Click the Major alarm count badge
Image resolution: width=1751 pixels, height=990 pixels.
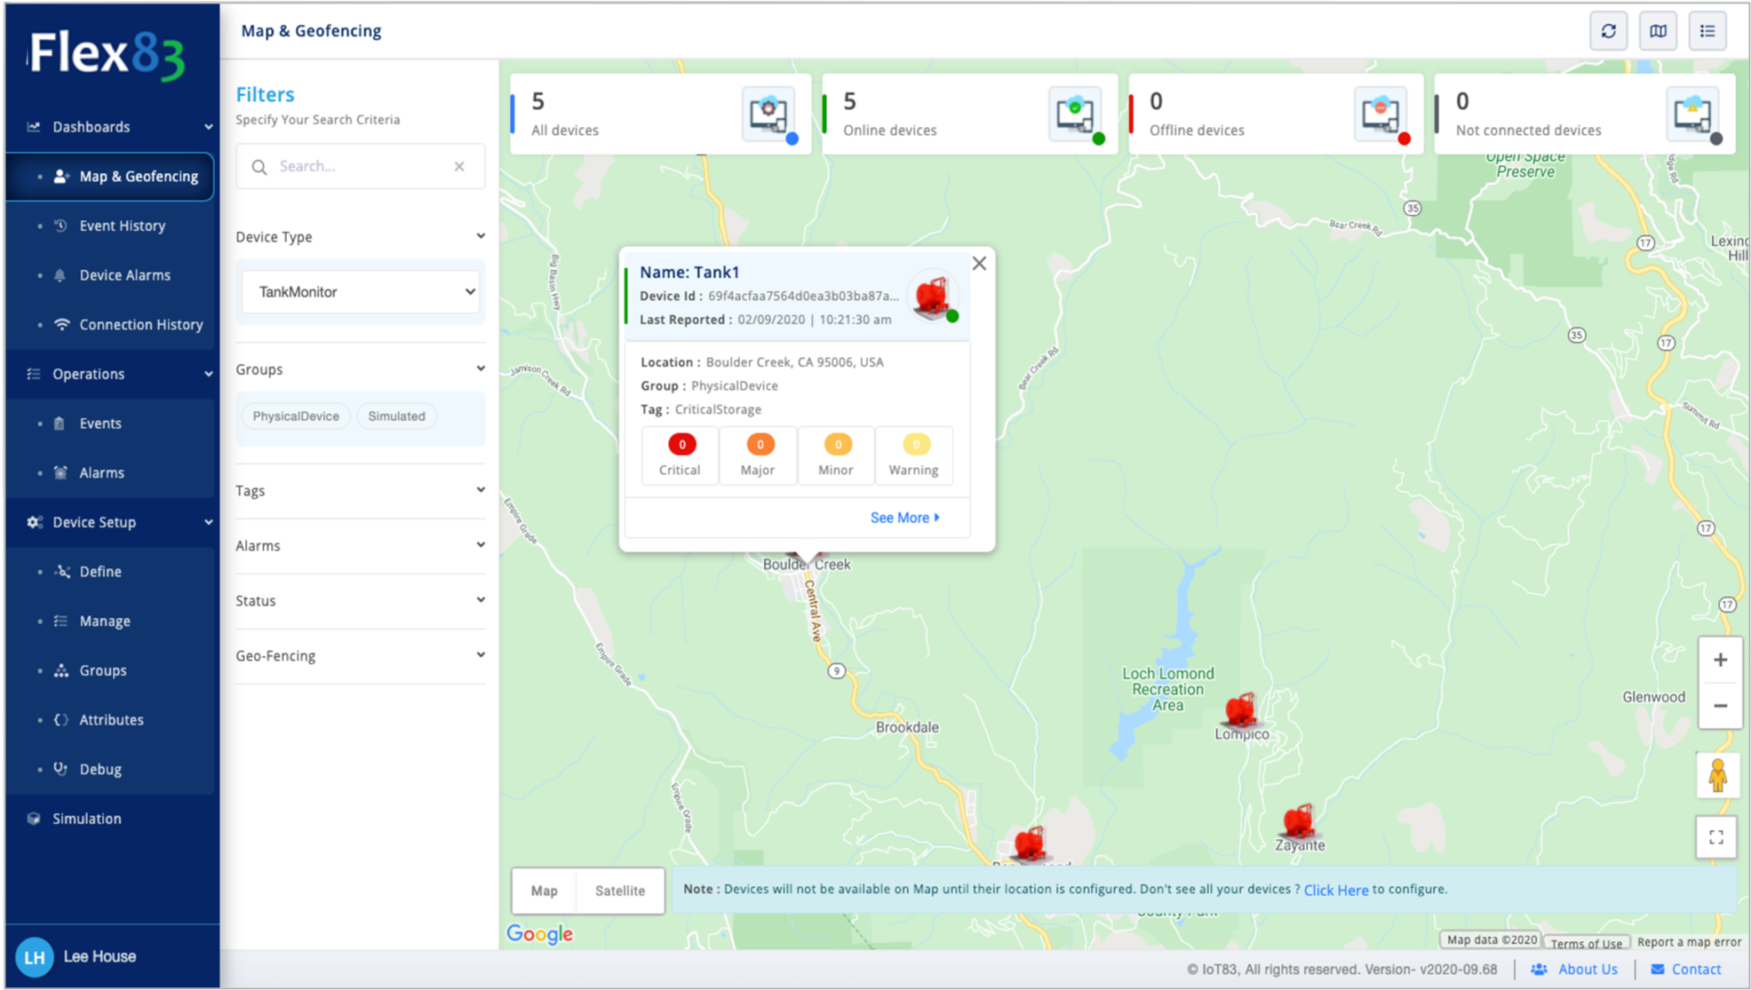coord(760,444)
